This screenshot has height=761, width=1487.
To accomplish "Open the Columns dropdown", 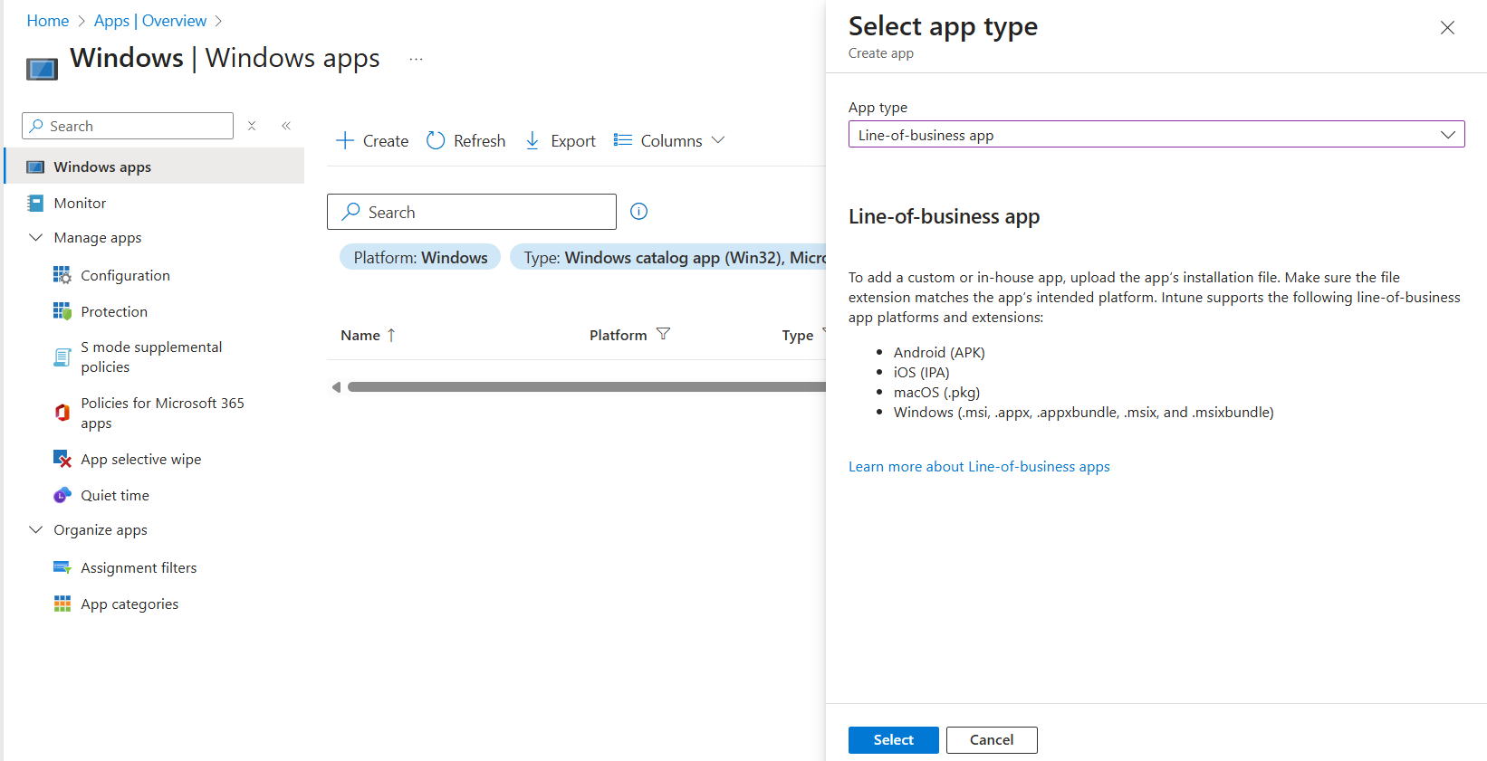I will point(669,140).
